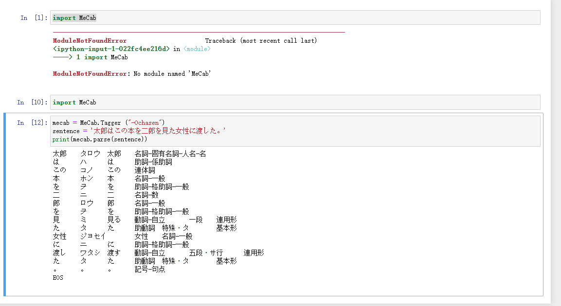Image resolution: width=561 pixels, height=306 pixels.
Task: Click the word 太郎 in the parse output
Action: pyautogui.click(x=58, y=153)
